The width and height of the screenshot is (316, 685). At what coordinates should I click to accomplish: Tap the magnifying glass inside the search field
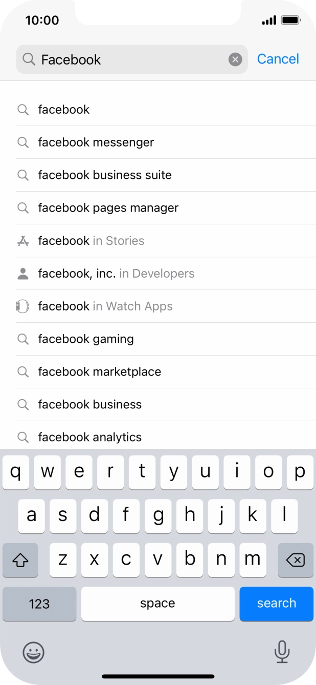point(29,59)
